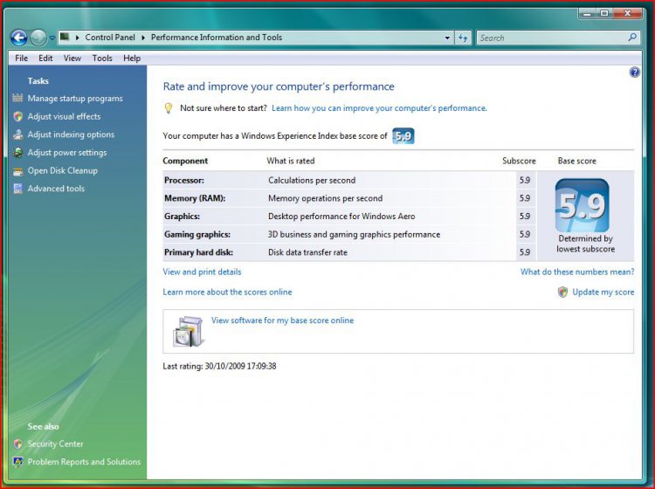Open the Tools menu

pos(102,58)
